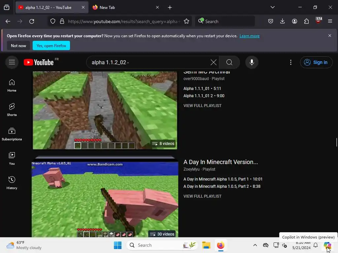
Task: Play Alpha 1.1.1_01 2 · 9:00 video
Action: 204,96
